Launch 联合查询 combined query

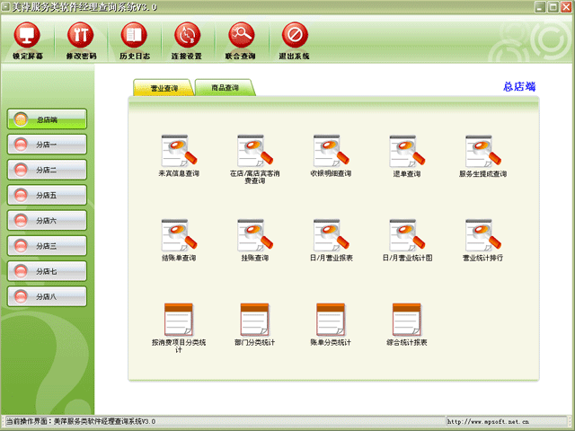(240, 38)
